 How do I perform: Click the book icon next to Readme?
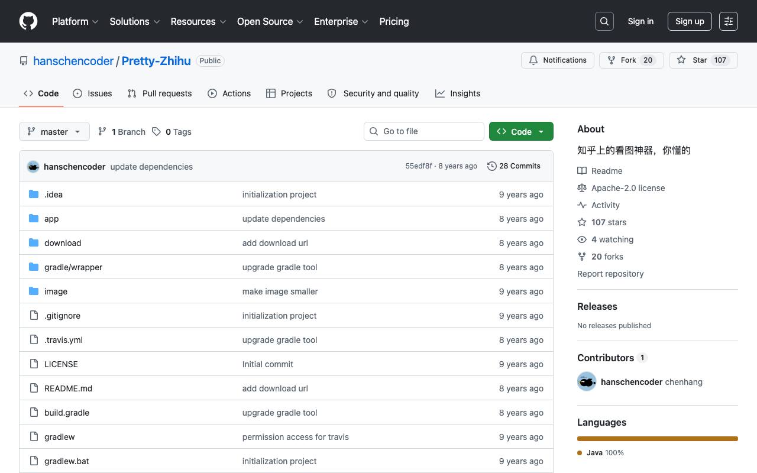coord(582,171)
